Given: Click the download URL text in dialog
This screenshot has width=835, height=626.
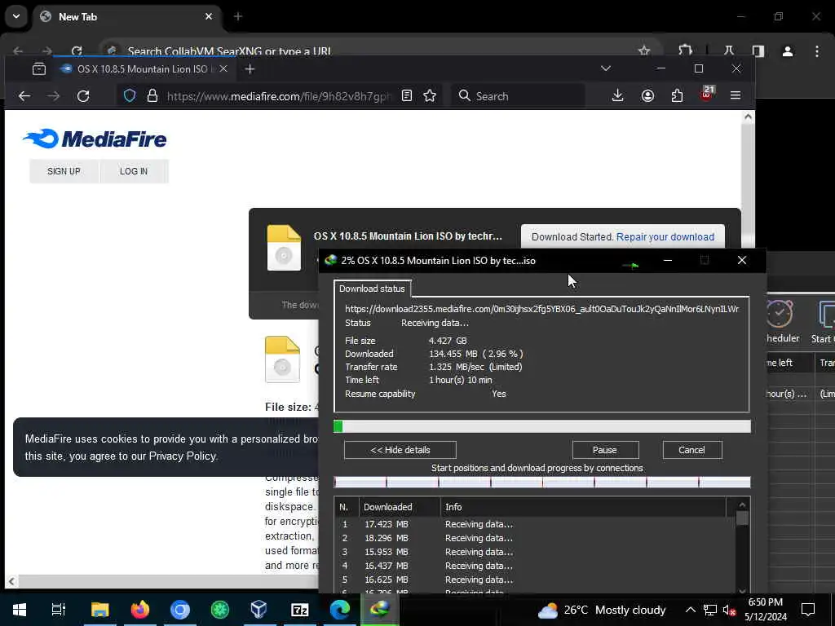Looking at the screenshot, I should tap(541, 309).
